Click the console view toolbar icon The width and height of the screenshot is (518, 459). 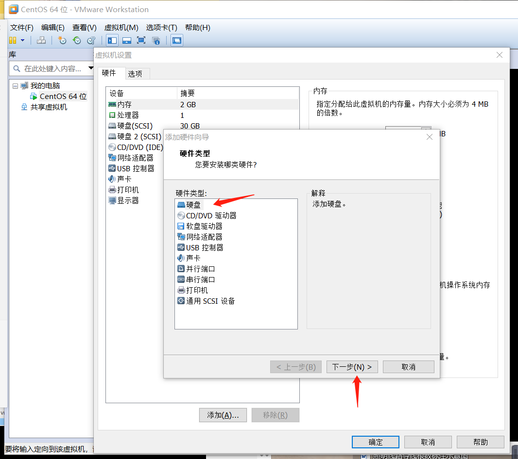tap(177, 41)
